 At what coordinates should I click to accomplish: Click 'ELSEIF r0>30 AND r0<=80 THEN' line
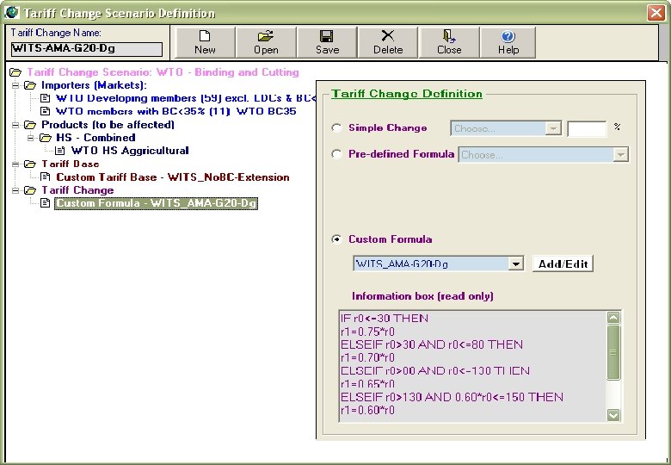tap(432, 344)
